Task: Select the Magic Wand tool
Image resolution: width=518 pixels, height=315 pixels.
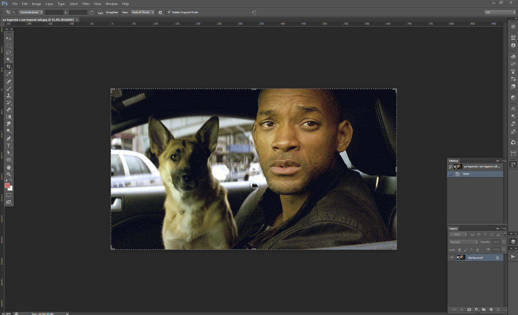Action: pos(9,60)
